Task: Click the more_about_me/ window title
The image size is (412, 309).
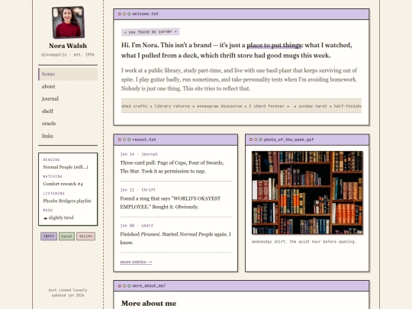Action: 149,286
